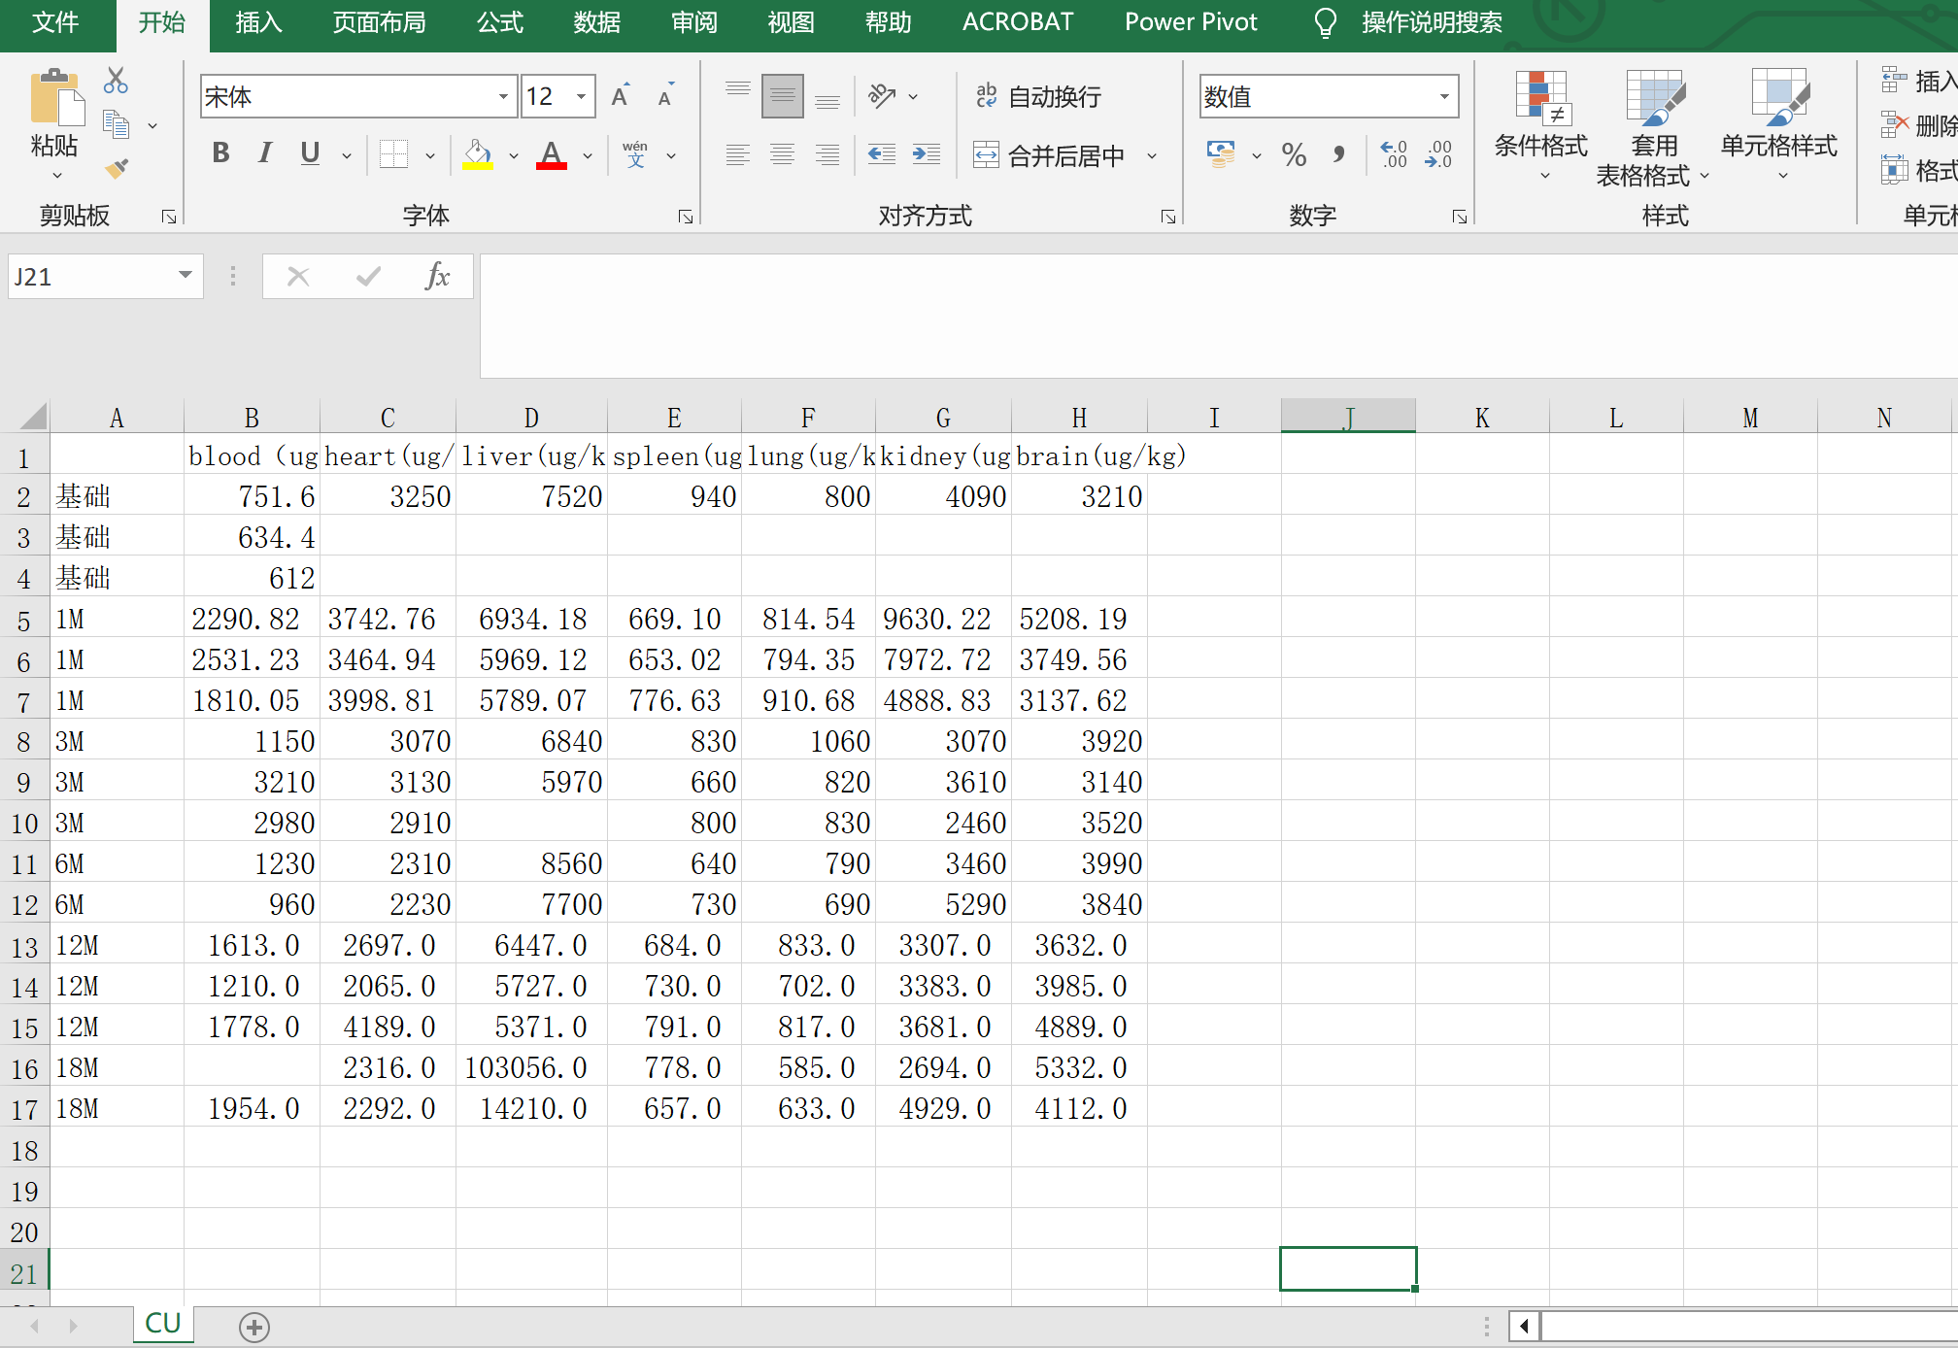Decrease indent

pos(882,154)
